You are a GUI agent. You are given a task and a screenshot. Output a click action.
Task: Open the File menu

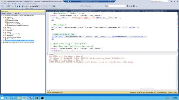pyautogui.click(x=2, y=4)
